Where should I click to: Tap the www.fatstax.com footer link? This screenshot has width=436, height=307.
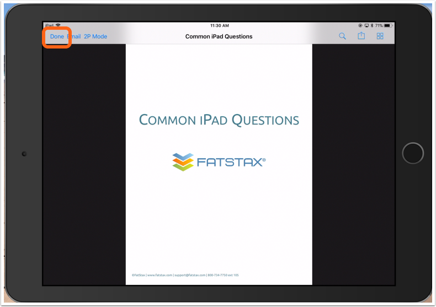point(159,275)
